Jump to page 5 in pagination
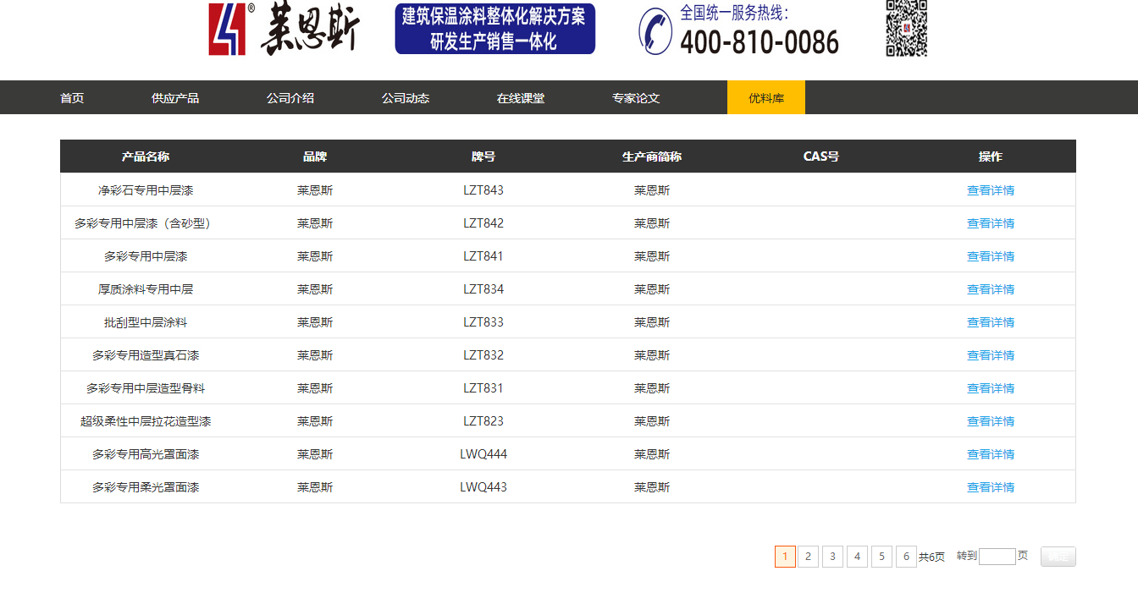 coord(881,557)
